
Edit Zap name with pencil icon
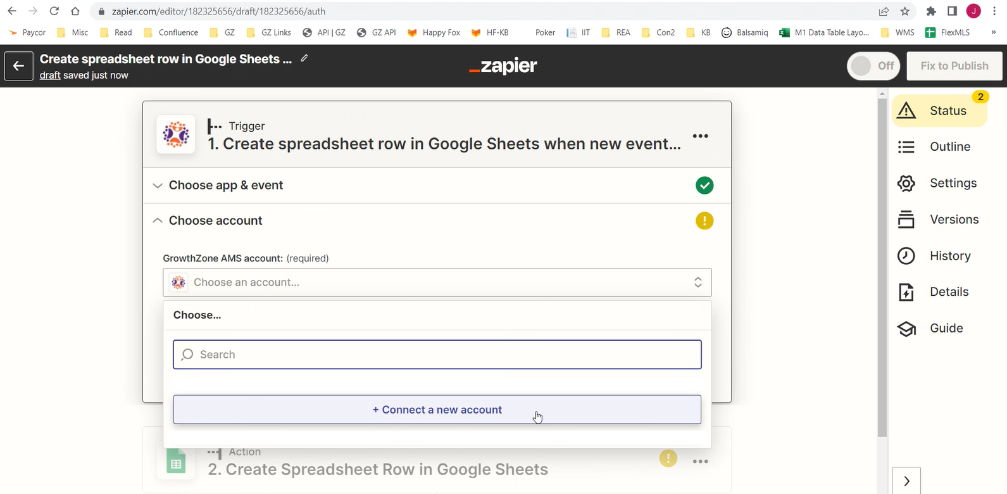click(x=304, y=58)
